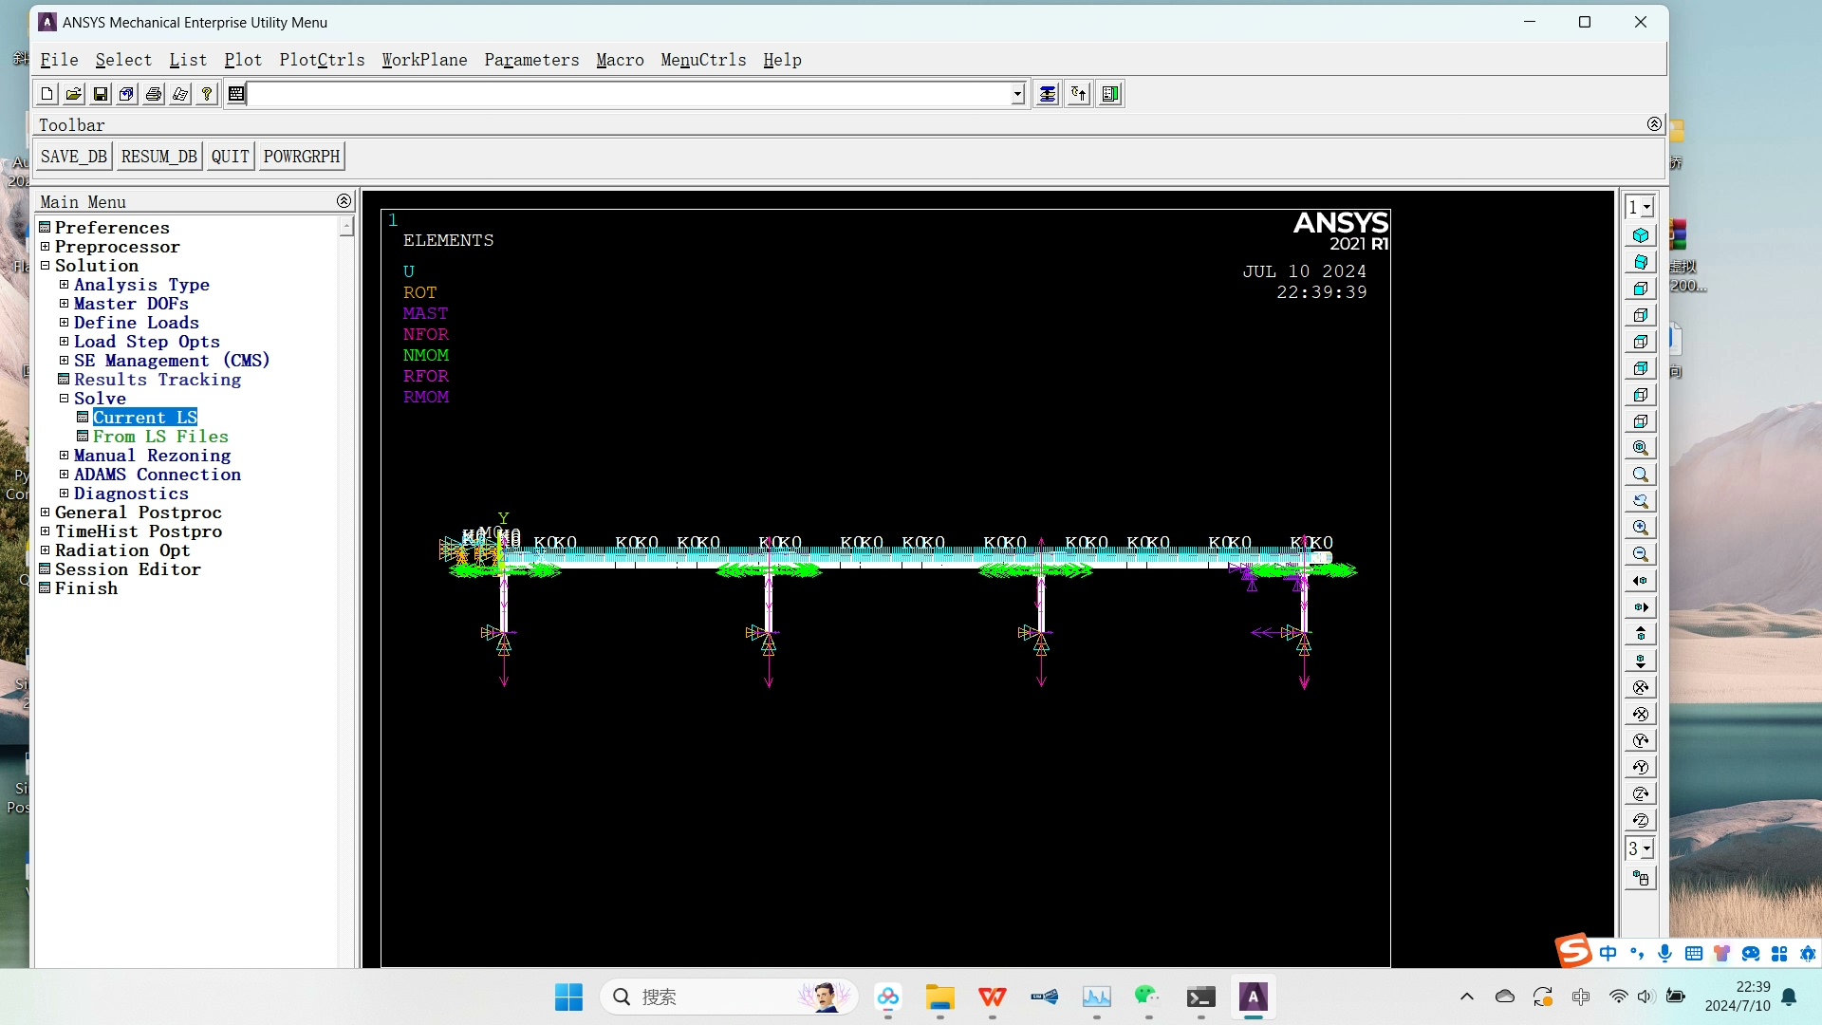The image size is (1822, 1025).
Task: Toggle Dynamic Model Mode icon
Action: pos(1641,878)
